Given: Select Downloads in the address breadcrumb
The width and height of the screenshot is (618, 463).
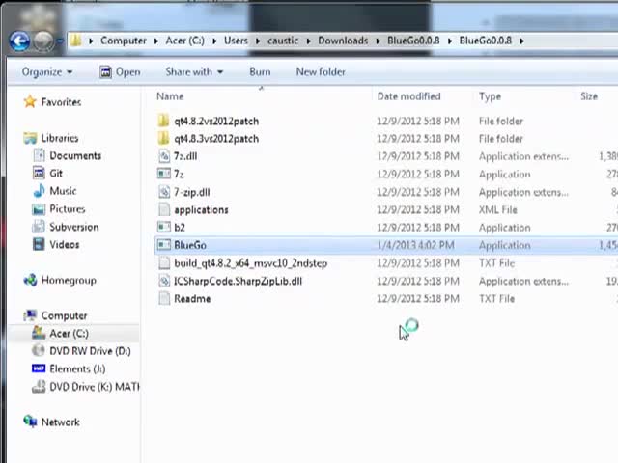Looking at the screenshot, I should (343, 41).
